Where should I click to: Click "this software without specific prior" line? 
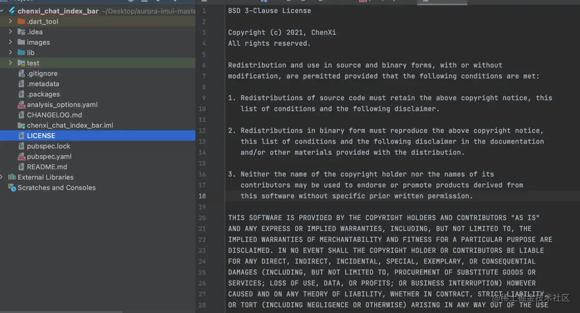point(357,196)
